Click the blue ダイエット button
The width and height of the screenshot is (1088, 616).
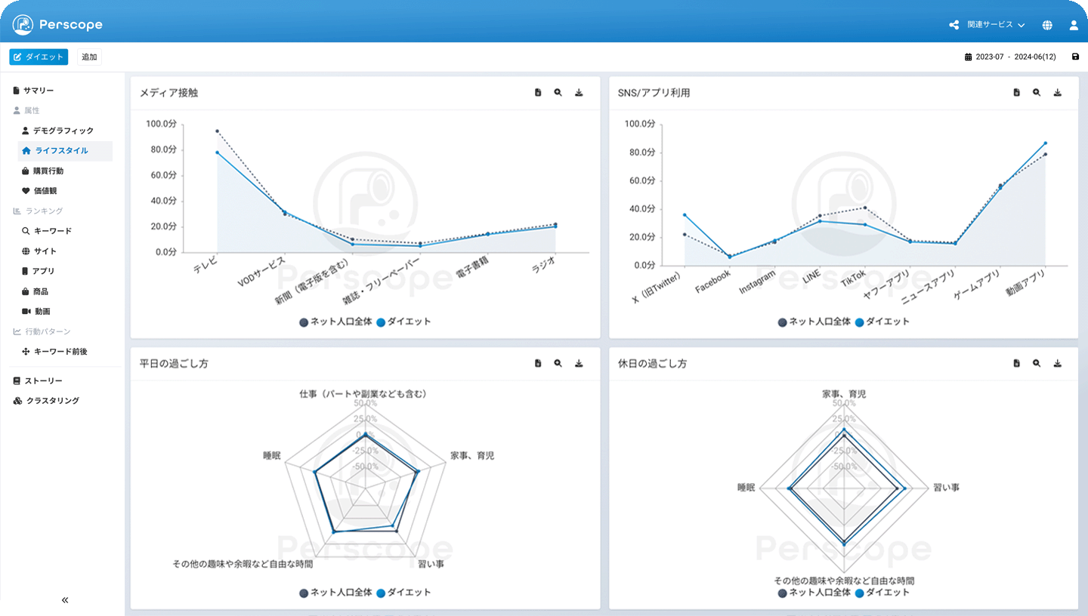pyautogui.click(x=39, y=57)
